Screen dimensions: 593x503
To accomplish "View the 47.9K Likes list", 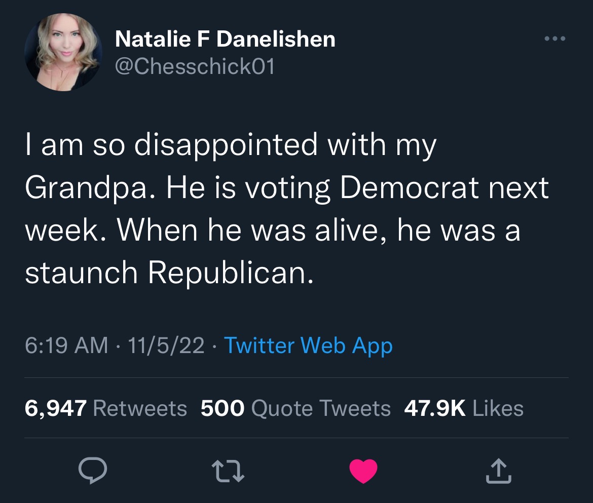I will [x=464, y=408].
